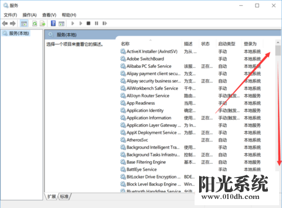Click gear icon beside Adobe SwitchBoard
The height and width of the screenshot is (208, 282).
point(123,59)
